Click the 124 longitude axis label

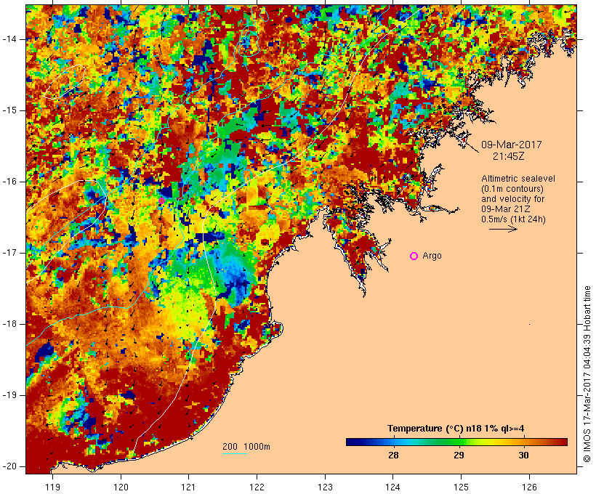click(x=393, y=487)
